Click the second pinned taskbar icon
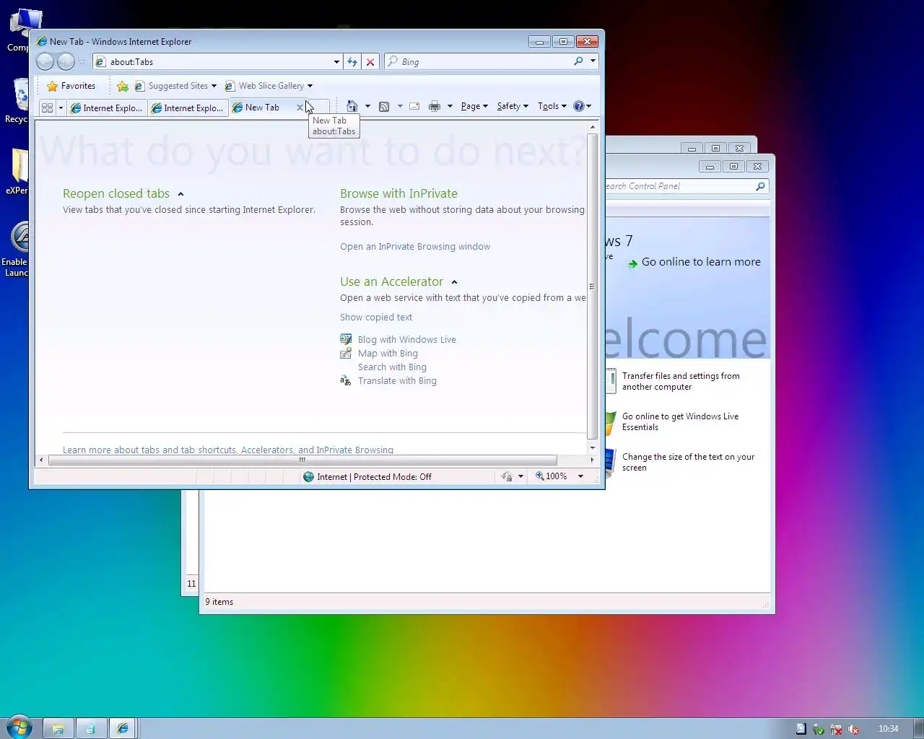The image size is (924, 739). pos(90,729)
